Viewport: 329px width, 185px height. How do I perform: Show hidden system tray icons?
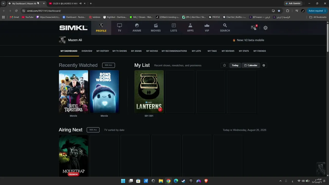point(280,181)
